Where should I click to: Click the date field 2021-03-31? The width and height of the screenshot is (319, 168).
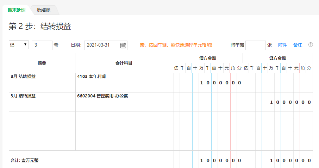[x=106, y=45]
